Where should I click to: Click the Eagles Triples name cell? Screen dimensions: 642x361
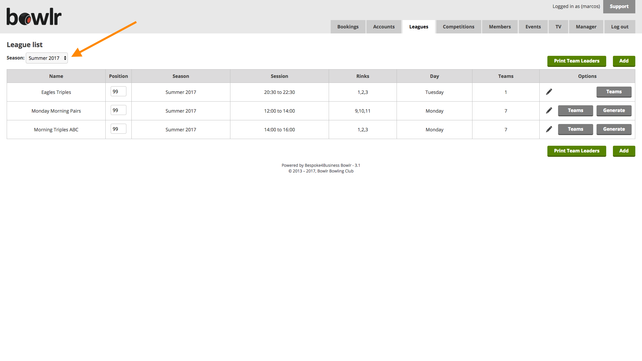click(x=56, y=92)
